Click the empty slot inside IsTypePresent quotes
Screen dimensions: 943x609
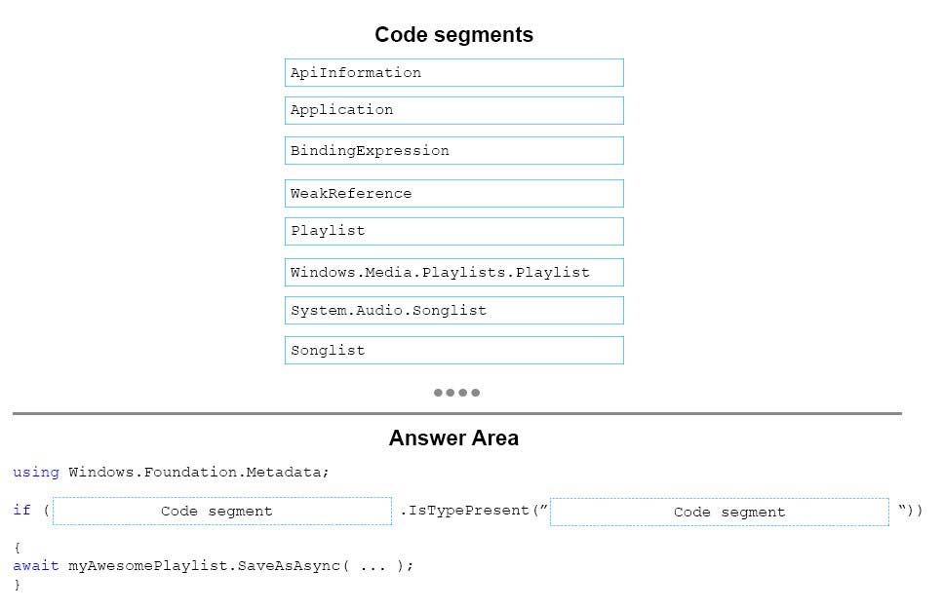720,513
